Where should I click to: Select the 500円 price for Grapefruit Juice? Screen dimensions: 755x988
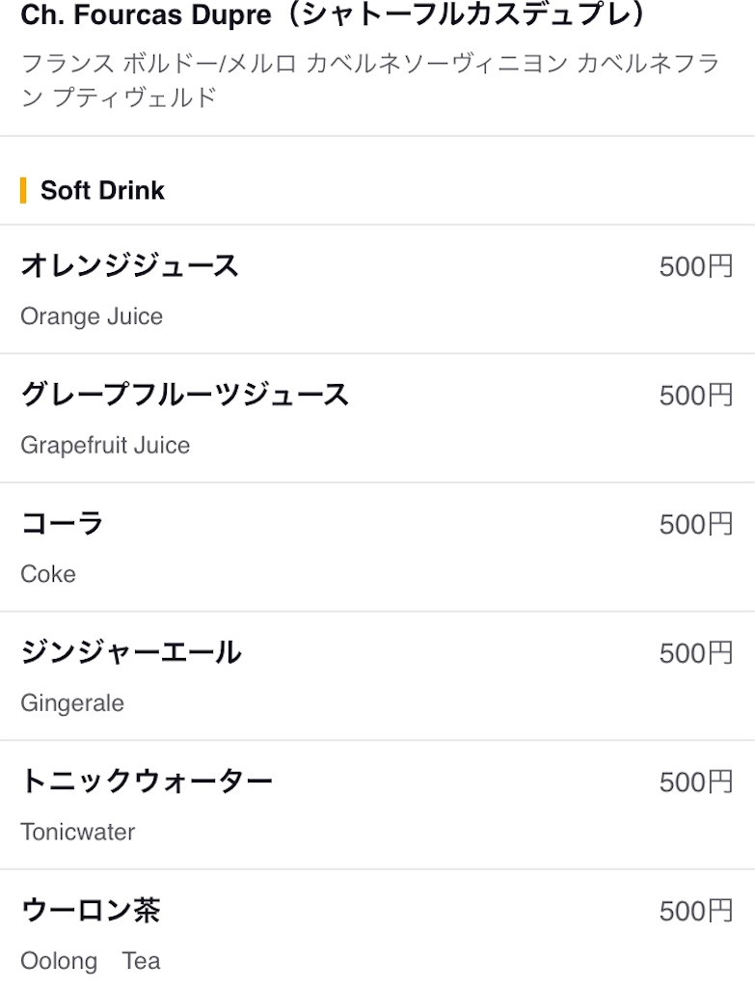[696, 396]
